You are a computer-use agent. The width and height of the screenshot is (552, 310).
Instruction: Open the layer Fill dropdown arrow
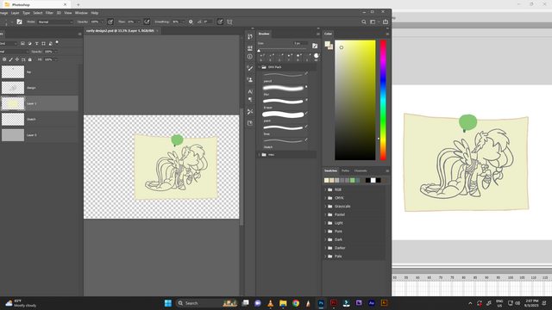[x=55, y=59]
